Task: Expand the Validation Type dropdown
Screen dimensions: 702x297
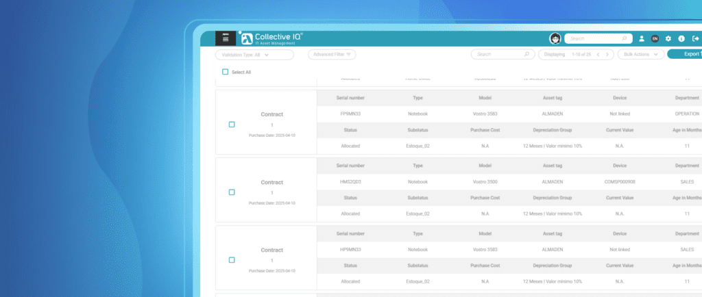Action: (255, 55)
